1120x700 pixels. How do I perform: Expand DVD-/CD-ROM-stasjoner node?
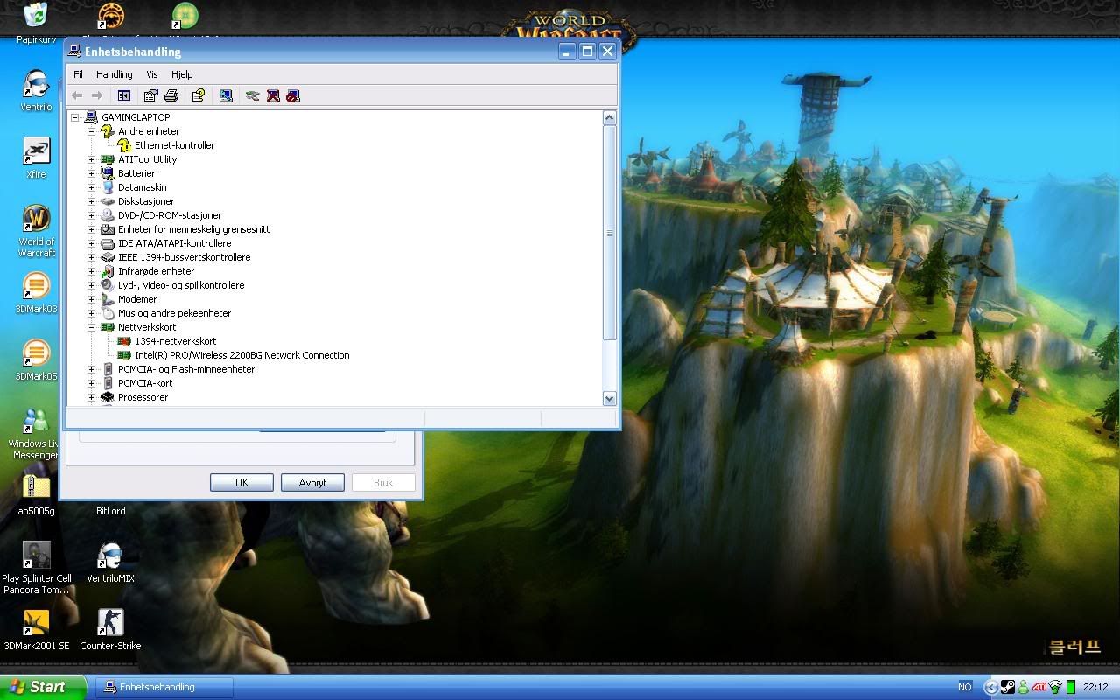(91, 215)
